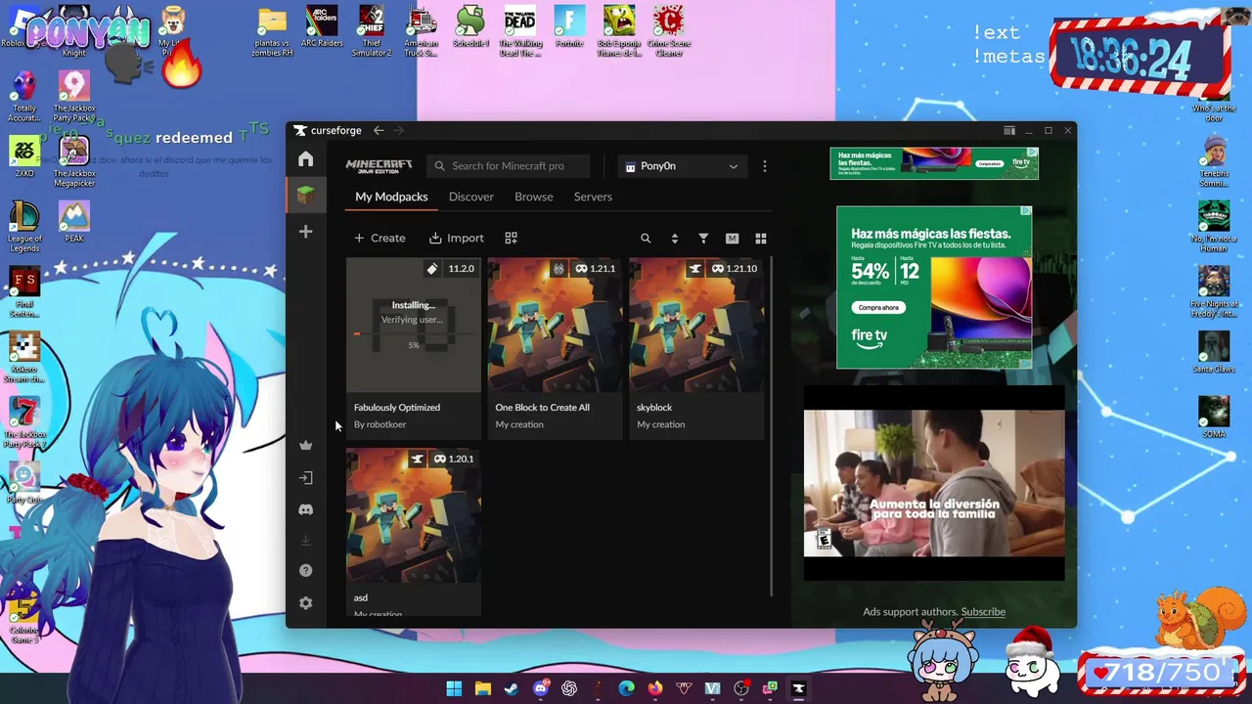Click the sign-in arrow icon in sidebar
Viewport: 1252px width, 704px height.
pyautogui.click(x=306, y=478)
